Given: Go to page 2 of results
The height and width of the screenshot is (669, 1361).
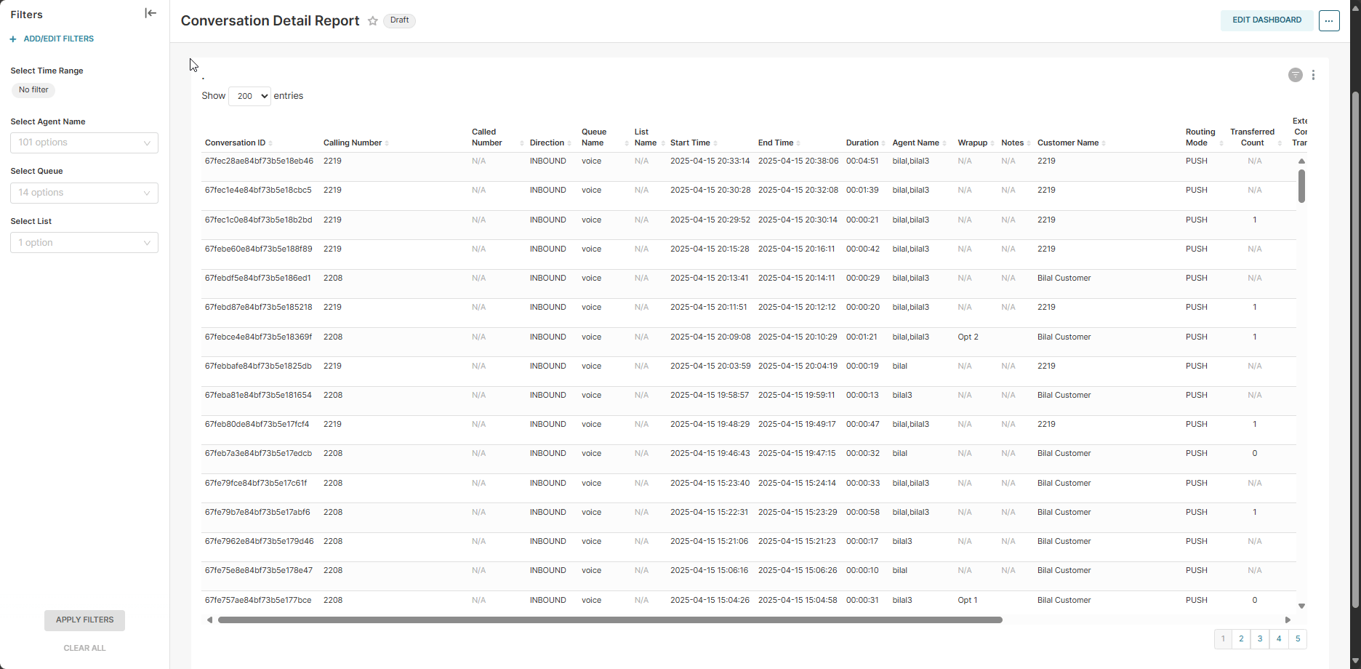Looking at the screenshot, I should (1241, 639).
